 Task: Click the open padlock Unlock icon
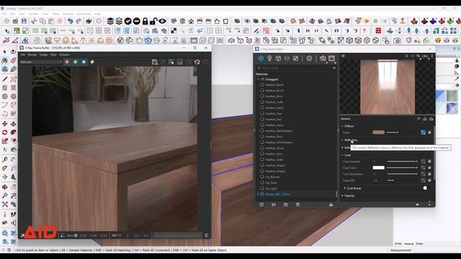click(153, 21)
